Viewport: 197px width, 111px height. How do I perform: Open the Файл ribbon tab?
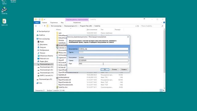point(37,23)
